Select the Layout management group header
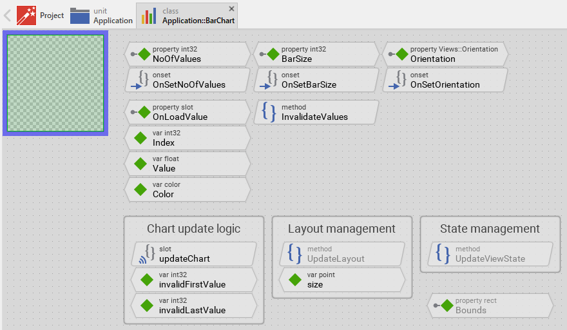 [341, 229]
